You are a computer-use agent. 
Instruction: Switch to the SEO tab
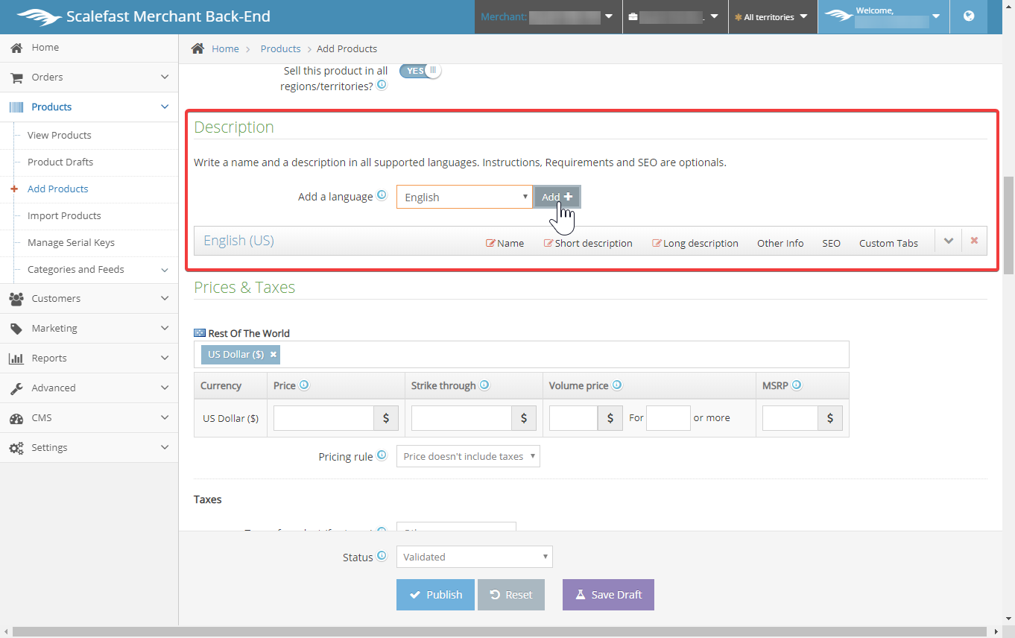[x=831, y=243]
